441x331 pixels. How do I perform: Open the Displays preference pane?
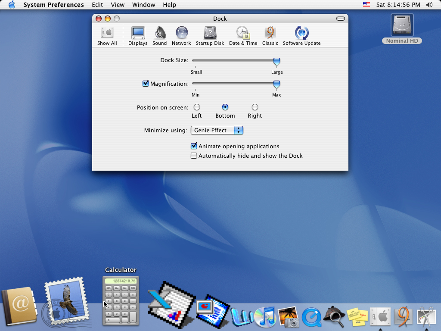138,36
